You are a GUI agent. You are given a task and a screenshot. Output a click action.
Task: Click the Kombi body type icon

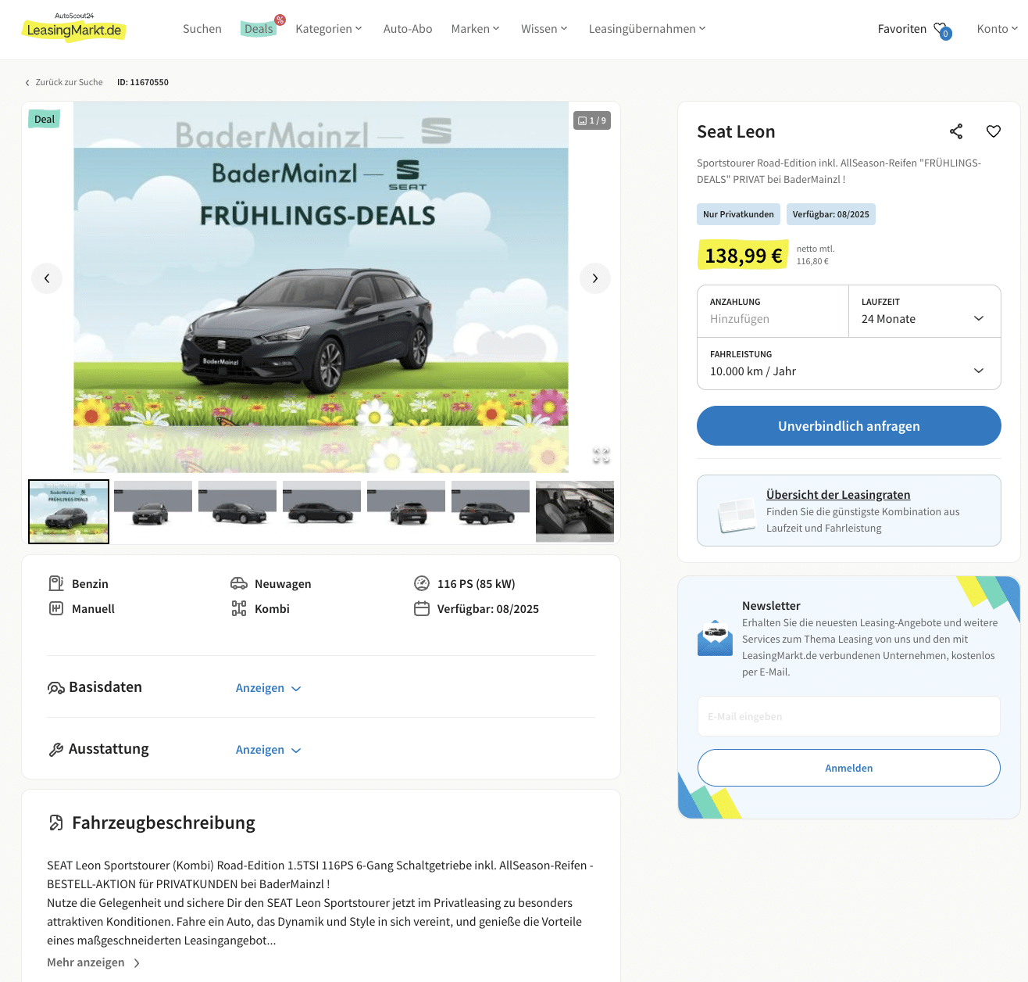pyautogui.click(x=239, y=608)
